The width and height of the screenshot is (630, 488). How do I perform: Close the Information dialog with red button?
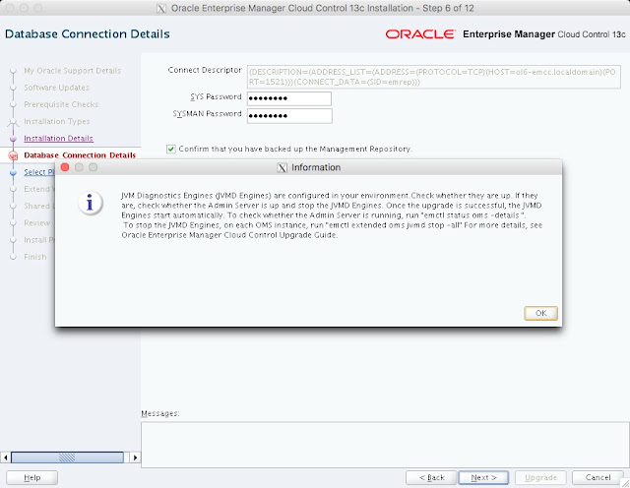65,167
